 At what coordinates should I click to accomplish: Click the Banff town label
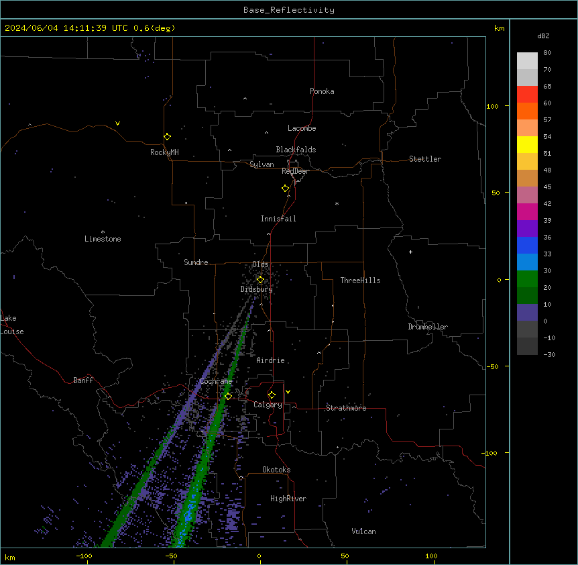83,380
